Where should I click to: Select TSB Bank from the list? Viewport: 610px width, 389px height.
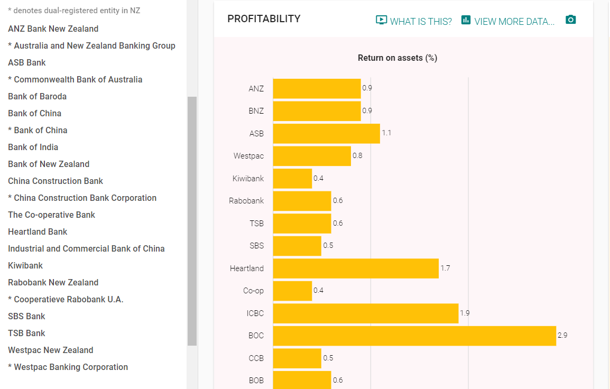[26, 334]
